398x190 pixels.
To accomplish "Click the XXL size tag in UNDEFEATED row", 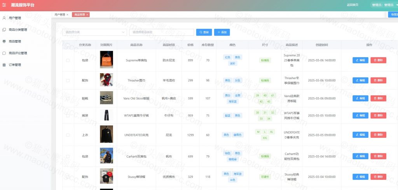I will [x=265, y=138].
